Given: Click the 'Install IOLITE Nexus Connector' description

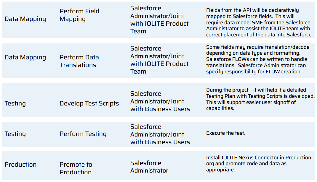Looking at the screenshot, I should click(258, 163).
